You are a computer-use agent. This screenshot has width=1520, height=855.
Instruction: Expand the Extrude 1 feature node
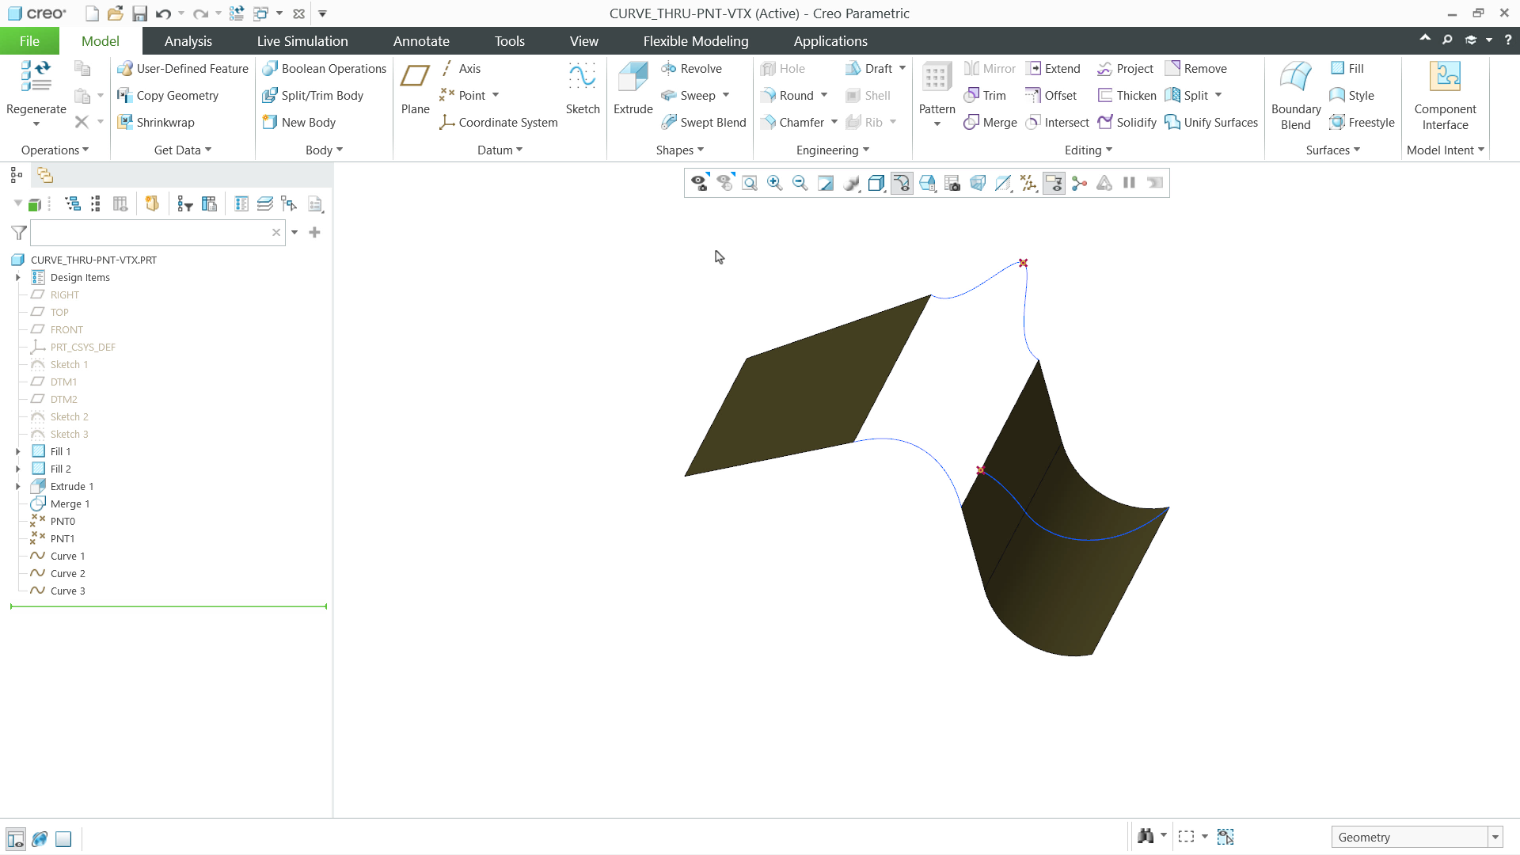pos(17,487)
